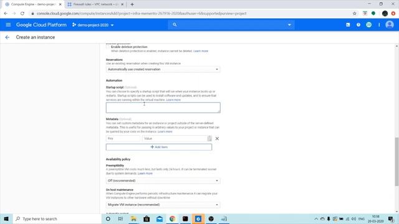The width and height of the screenshot is (399, 224).
Task: Open File Explorer from the taskbar
Action: pyautogui.click(x=133, y=218)
